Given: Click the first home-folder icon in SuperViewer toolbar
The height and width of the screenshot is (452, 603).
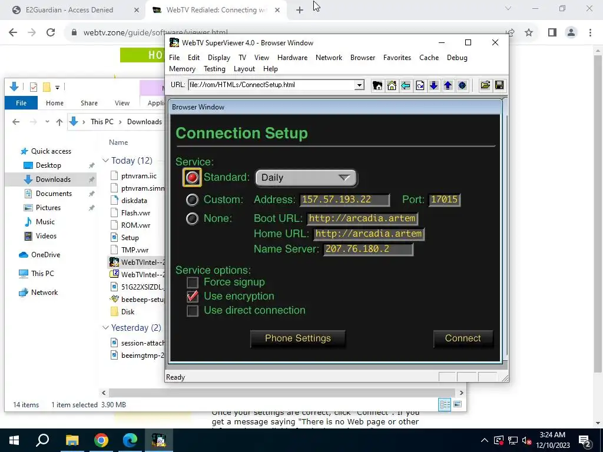Looking at the screenshot, I should 377,85.
